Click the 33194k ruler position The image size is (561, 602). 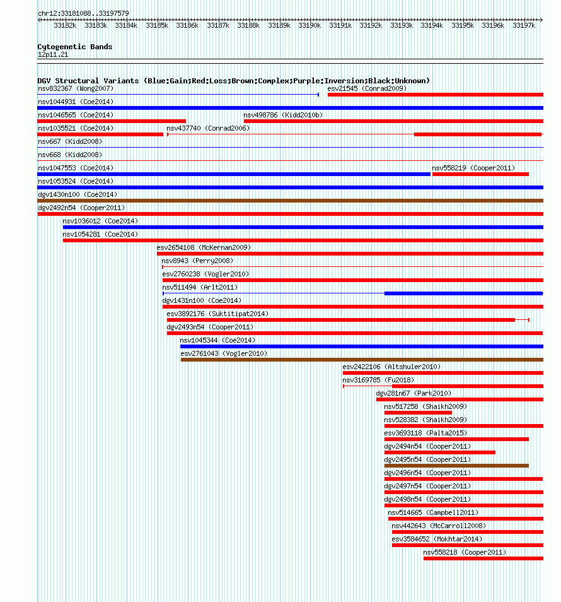(432, 25)
